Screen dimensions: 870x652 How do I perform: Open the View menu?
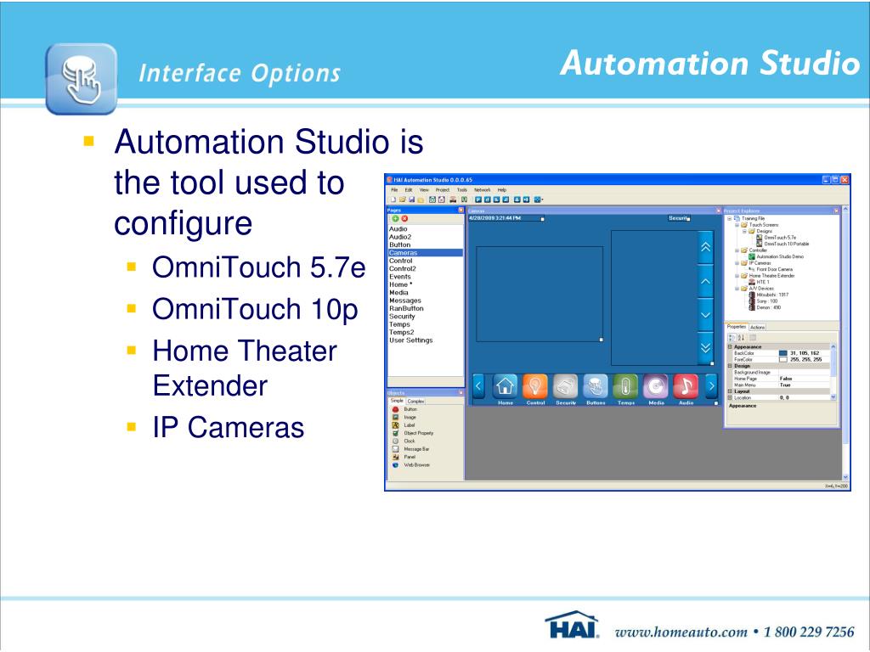pos(424,189)
